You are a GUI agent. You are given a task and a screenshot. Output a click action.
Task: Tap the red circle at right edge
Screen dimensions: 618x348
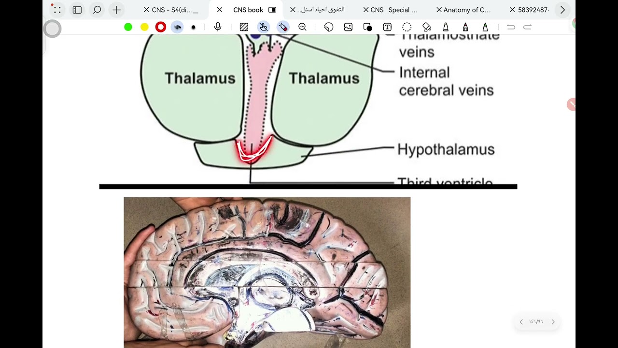pos(572,104)
